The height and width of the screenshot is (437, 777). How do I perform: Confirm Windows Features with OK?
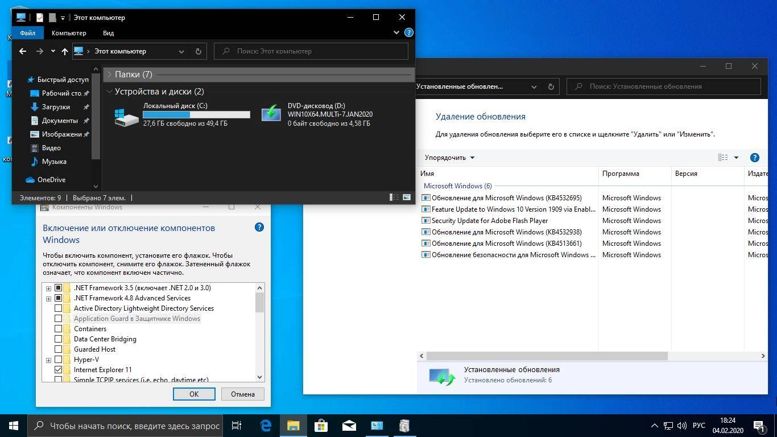[194, 394]
